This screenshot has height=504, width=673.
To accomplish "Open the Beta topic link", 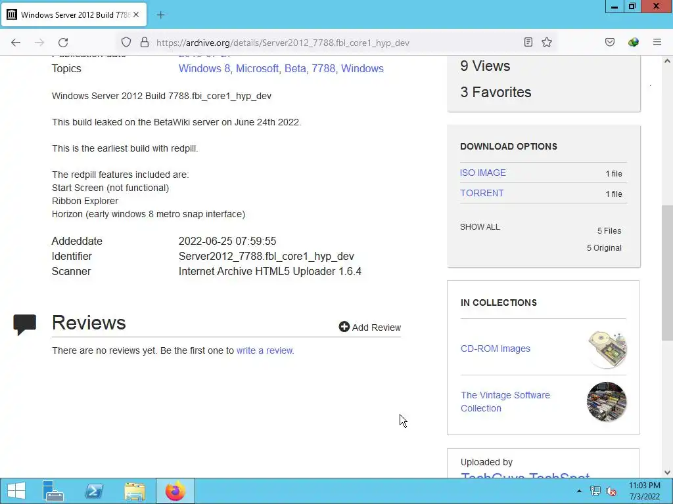I will (x=295, y=68).
